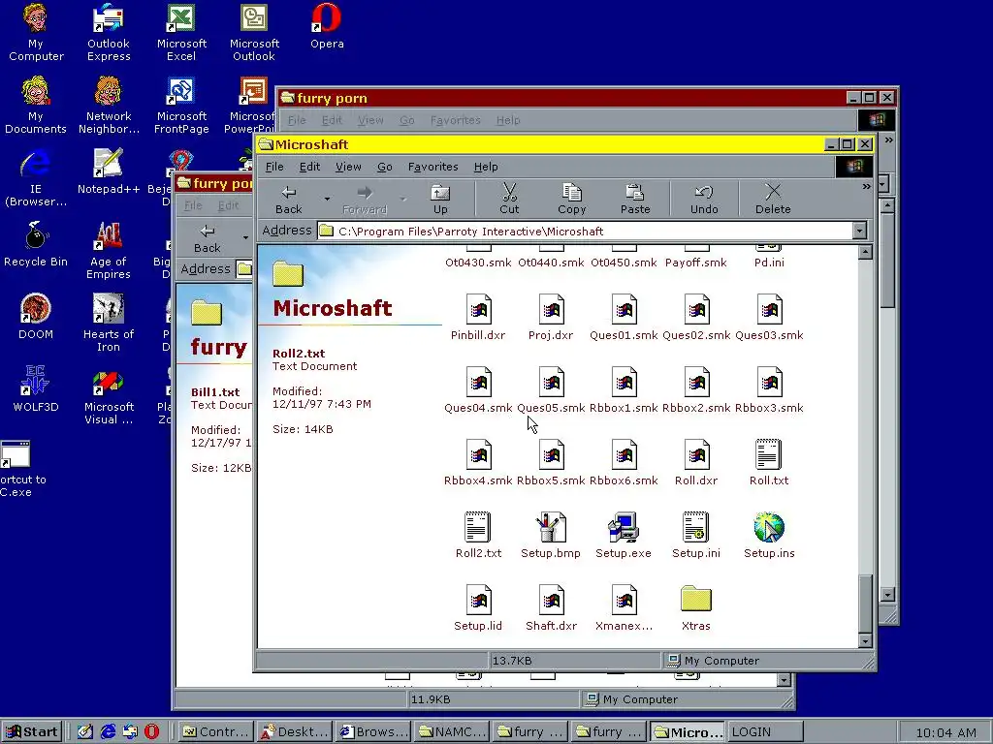The width and height of the screenshot is (993, 744).
Task: Open the File menu in Microshaft
Action: pyautogui.click(x=274, y=167)
